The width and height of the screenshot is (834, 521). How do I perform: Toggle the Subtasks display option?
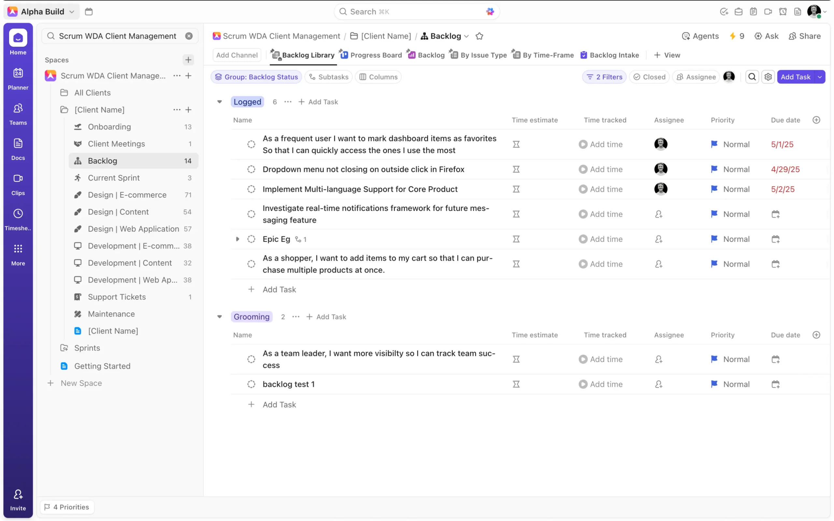coord(329,77)
